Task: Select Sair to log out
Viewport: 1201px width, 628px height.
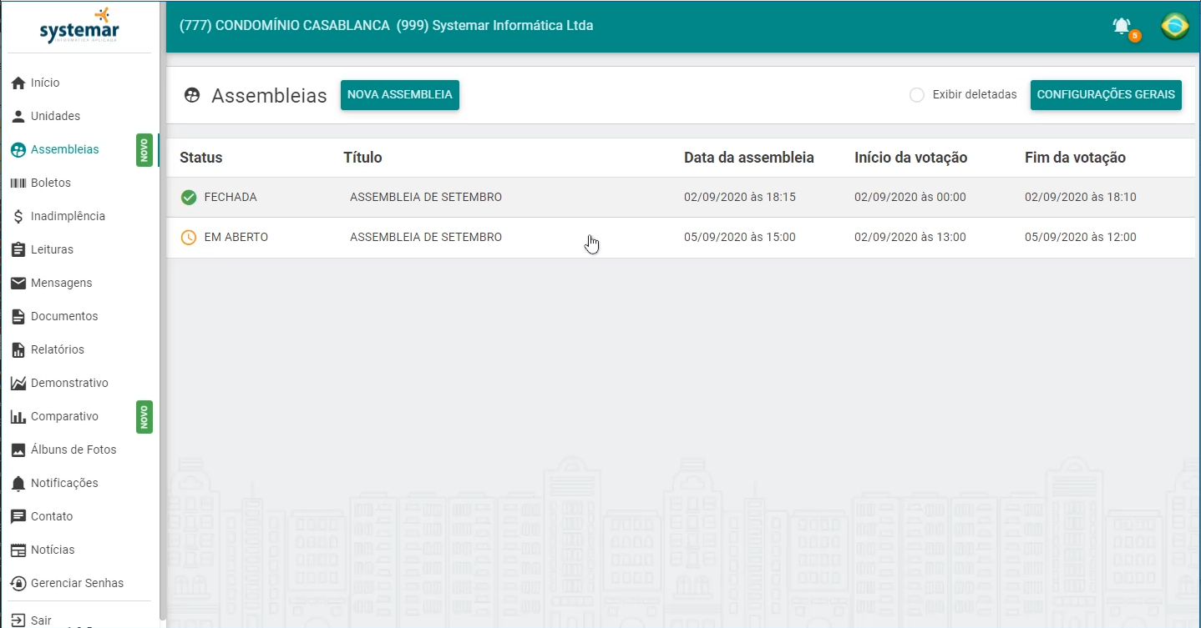Action: pos(41,620)
